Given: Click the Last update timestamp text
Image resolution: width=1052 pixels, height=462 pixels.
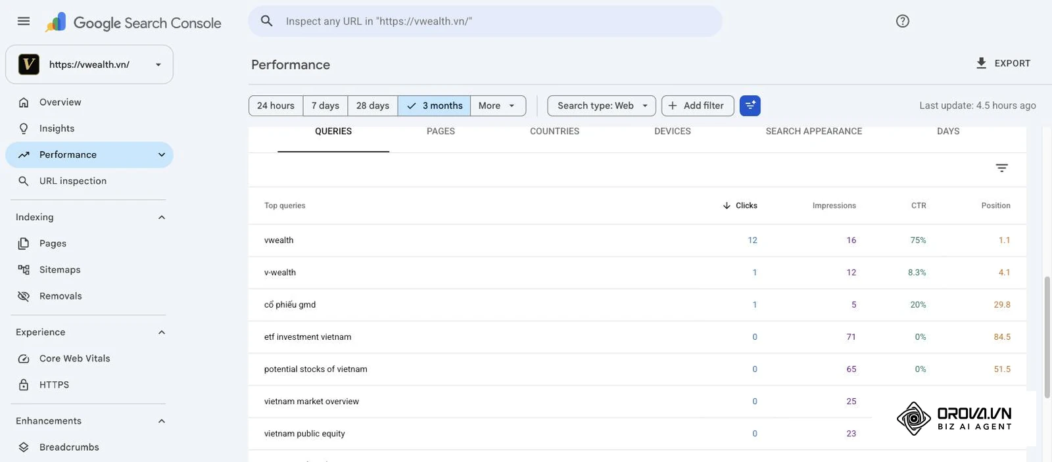Looking at the screenshot, I should pos(977,106).
